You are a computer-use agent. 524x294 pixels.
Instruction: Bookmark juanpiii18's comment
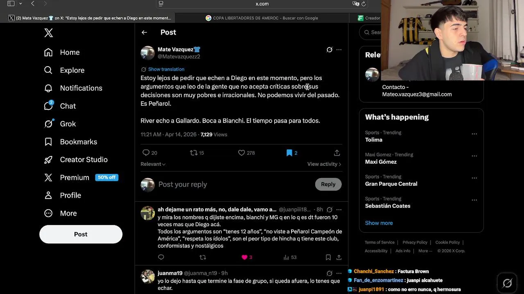328,257
